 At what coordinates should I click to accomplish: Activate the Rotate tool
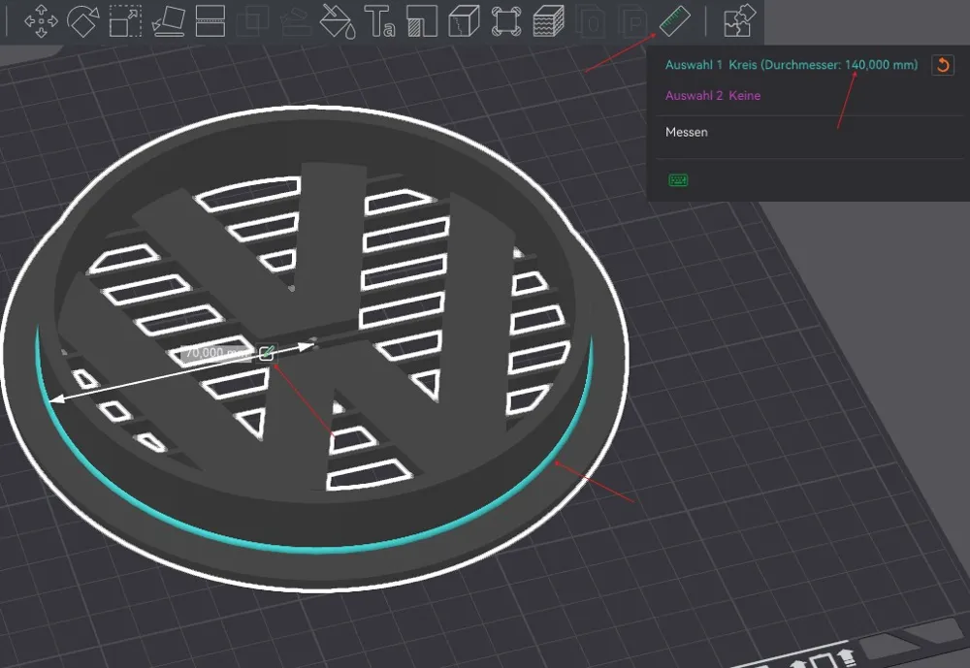[x=82, y=21]
